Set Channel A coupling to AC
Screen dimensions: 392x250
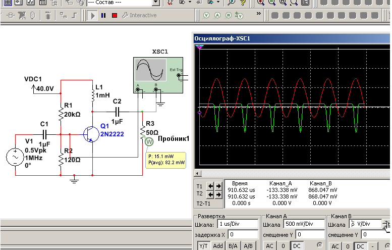click(269, 246)
